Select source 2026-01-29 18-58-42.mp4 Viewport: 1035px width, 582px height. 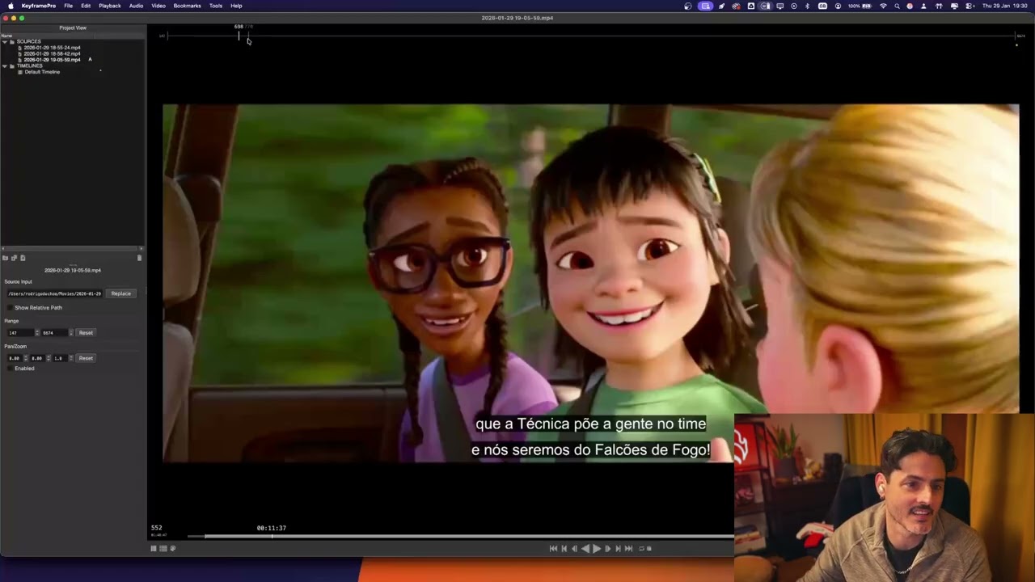(x=52, y=54)
